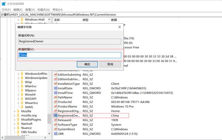Screen dimensions: 222x140
Task: Click tree horizontal scrollbar right arrow
Action: coord(45,137)
